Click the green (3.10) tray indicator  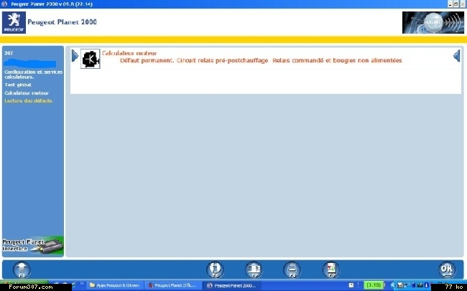374,285
